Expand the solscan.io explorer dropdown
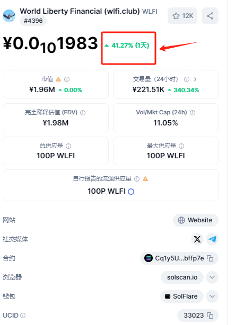 tap(212, 277)
